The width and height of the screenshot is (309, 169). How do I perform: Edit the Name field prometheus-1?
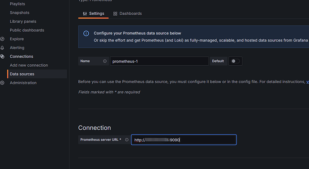coord(159,61)
